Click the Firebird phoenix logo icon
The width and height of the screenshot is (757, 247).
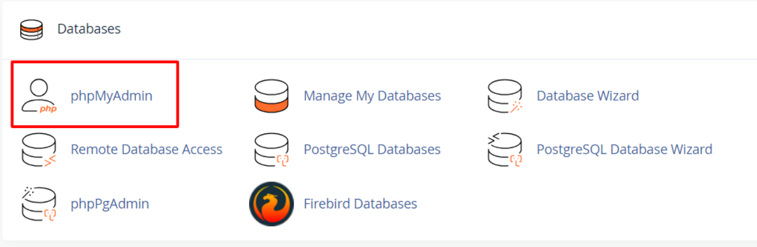point(271,204)
